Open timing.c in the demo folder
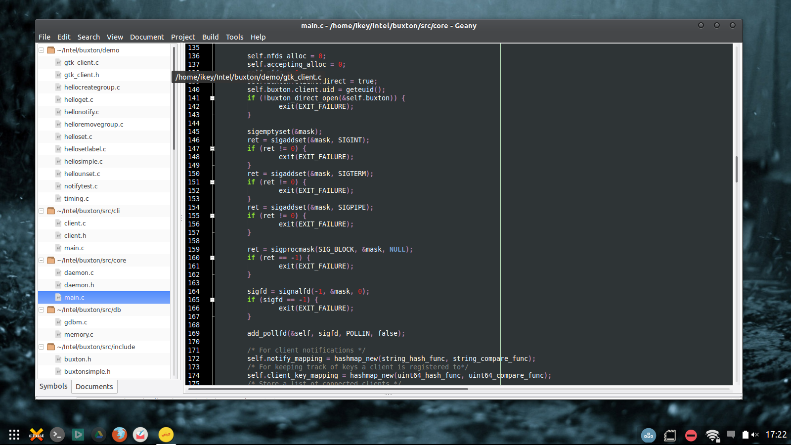Image resolution: width=791 pixels, height=445 pixels. tap(77, 199)
